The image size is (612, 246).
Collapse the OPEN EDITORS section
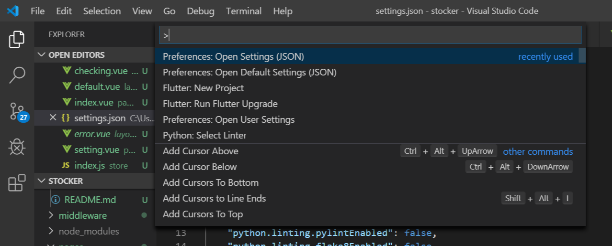point(95,55)
